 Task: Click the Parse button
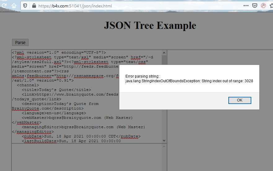click(20, 43)
